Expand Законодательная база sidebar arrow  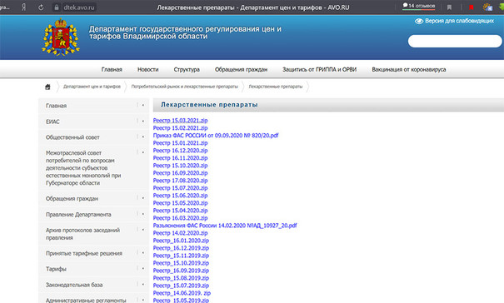(x=142, y=285)
